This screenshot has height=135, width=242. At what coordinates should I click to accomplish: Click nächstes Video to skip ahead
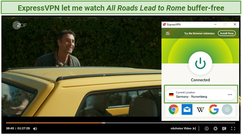183,128
